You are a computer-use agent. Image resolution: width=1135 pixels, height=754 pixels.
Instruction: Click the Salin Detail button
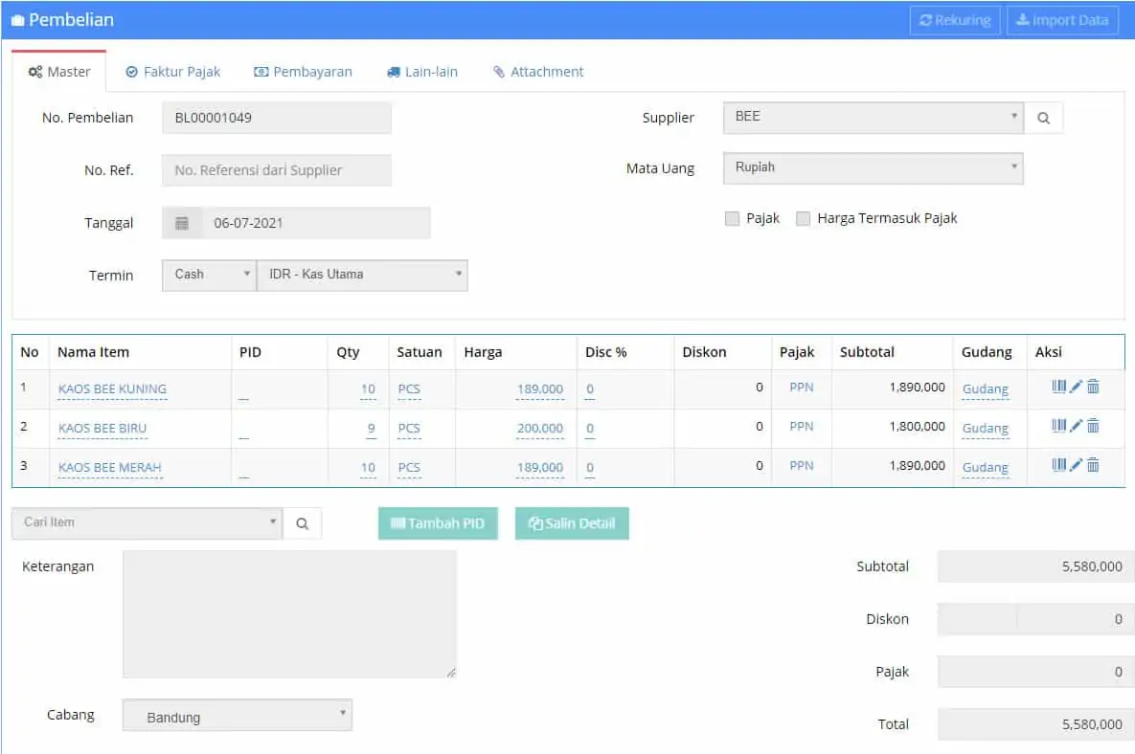point(572,523)
